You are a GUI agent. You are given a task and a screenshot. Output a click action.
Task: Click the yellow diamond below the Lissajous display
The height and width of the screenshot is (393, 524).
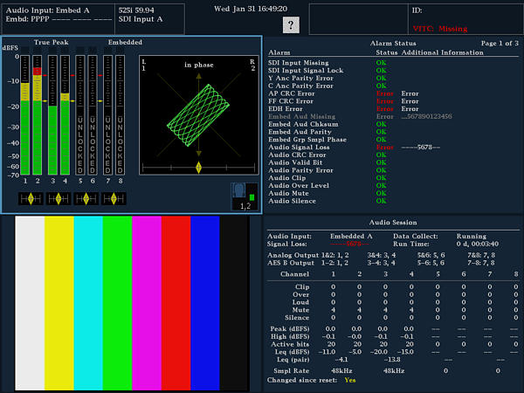tap(198, 167)
